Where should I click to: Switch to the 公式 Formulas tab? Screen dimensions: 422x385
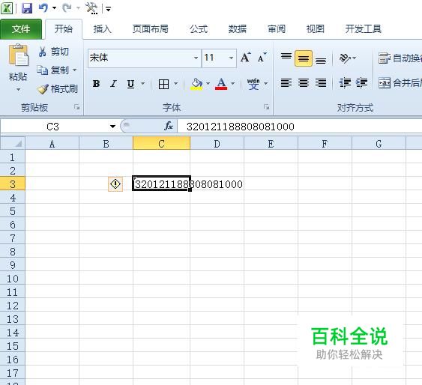coord(199,29)
